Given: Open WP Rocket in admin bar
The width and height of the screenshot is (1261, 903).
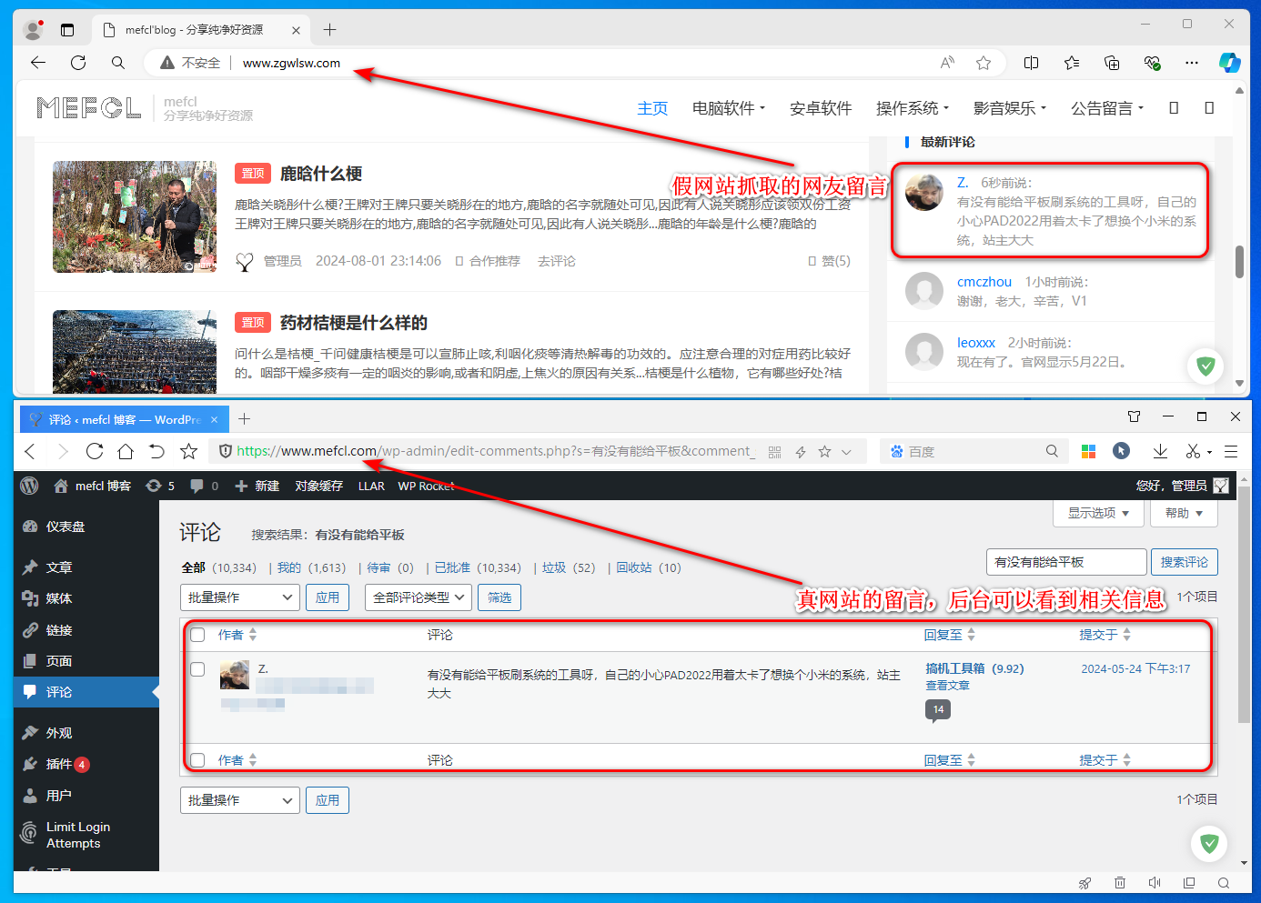Looking at the screenshot, I should point(426,486).
